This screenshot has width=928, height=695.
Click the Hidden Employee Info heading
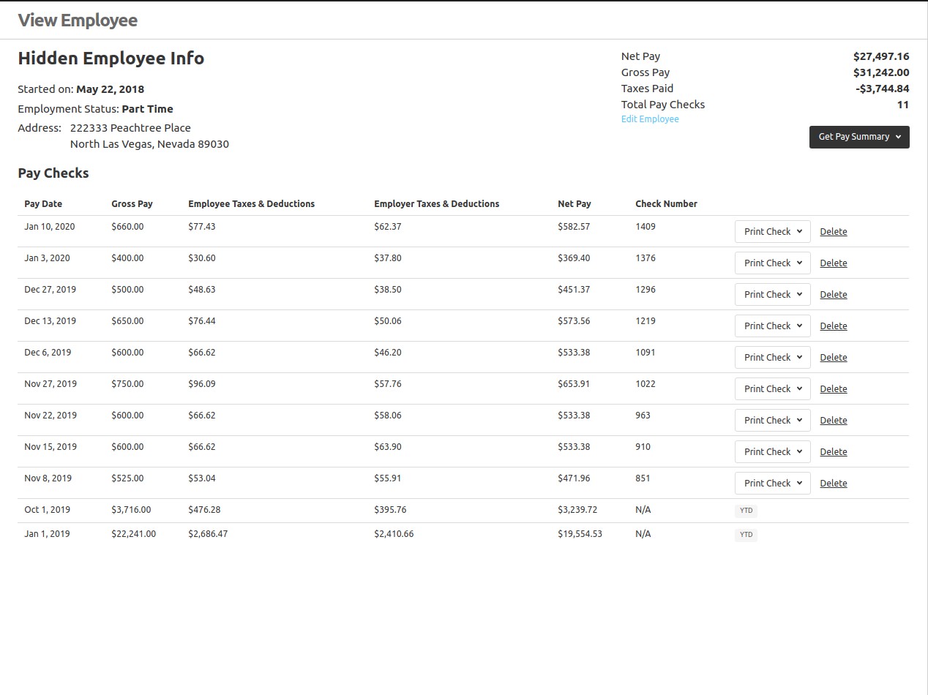111,58
